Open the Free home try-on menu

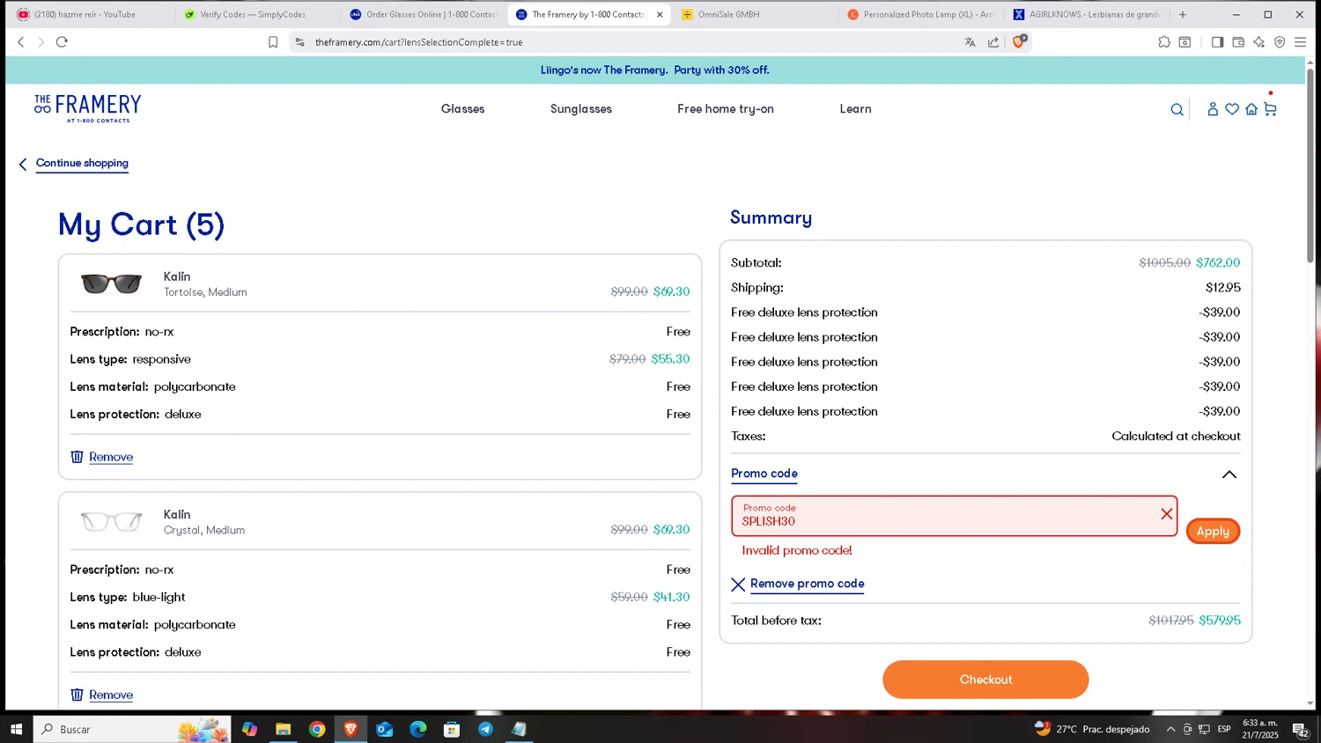pyautogui.click(x=726, y=109)
